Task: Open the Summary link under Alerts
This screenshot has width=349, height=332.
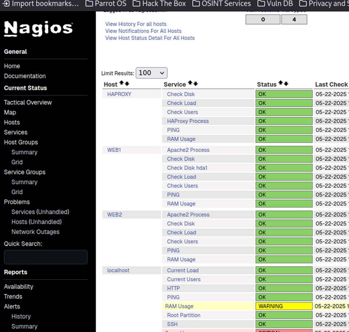Action: tap(24, 326)
